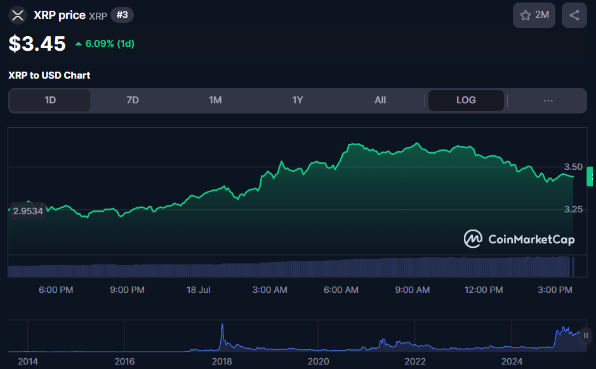Click the 6.09% (1d) change indicator
This screenshot has width=596, height=369.
point(105,44)
